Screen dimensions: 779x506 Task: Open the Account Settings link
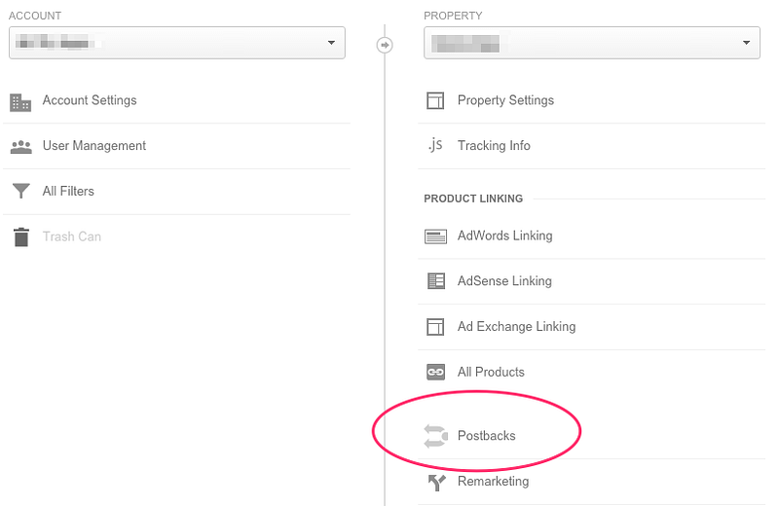[90, 100]
